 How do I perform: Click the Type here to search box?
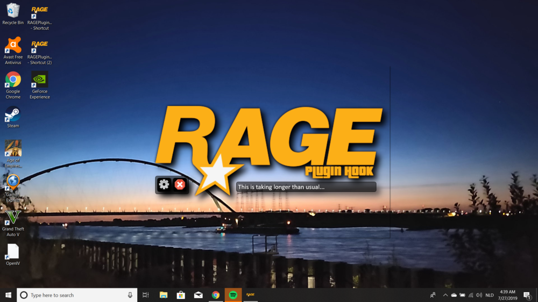click(77, 295)
